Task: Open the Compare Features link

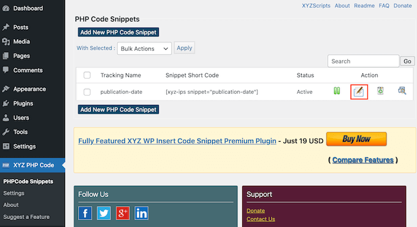Action: click(x=363, y=160)
